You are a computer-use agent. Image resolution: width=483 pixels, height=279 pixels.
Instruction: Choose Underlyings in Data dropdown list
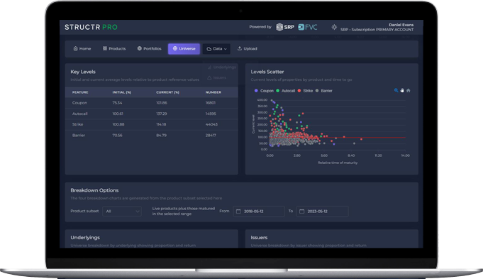(221, 67)
